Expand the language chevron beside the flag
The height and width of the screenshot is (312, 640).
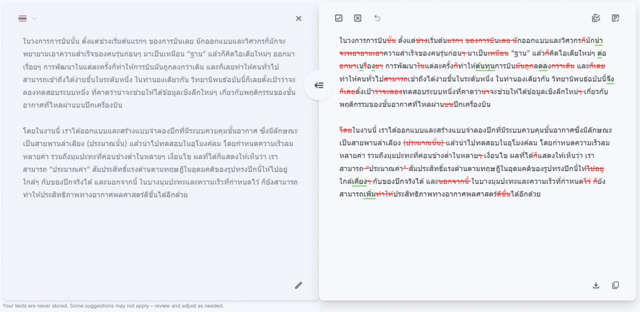(x=34, y=18)
